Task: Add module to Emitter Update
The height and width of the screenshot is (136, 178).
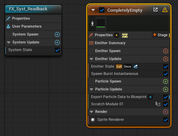Action: [x=166, y=59]
